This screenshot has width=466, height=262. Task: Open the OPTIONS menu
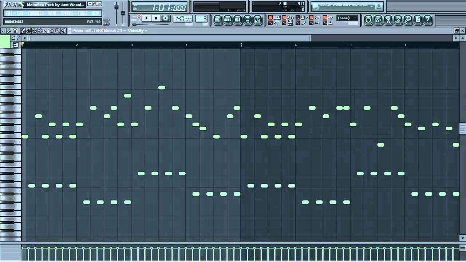click(x=67, y=13)
